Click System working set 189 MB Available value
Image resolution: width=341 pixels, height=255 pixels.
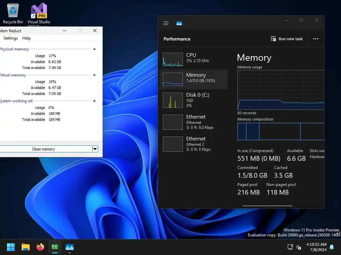pyautogui.click(x=54, y=114)
